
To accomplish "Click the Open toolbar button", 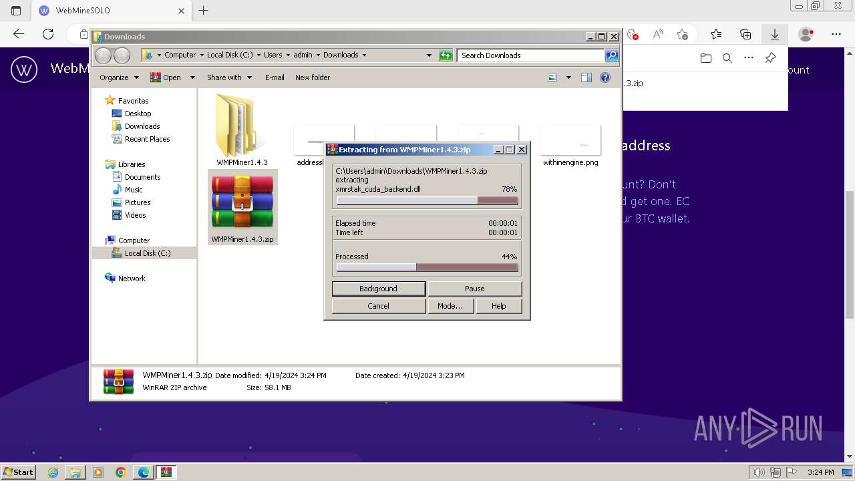I will pos(166,77).
